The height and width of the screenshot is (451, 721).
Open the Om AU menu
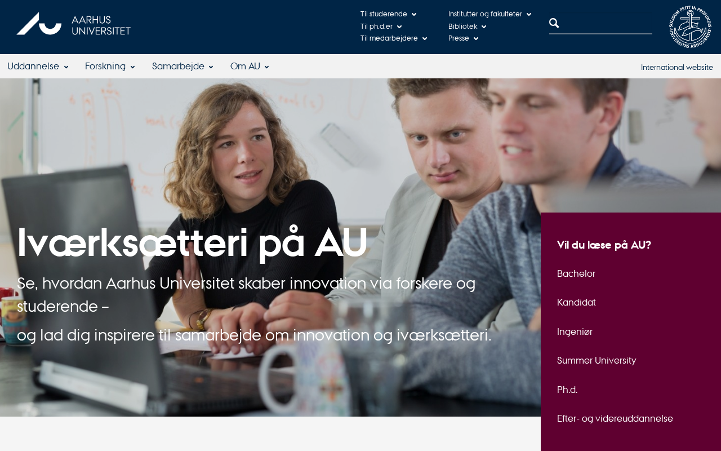click(x=250, y=67)
